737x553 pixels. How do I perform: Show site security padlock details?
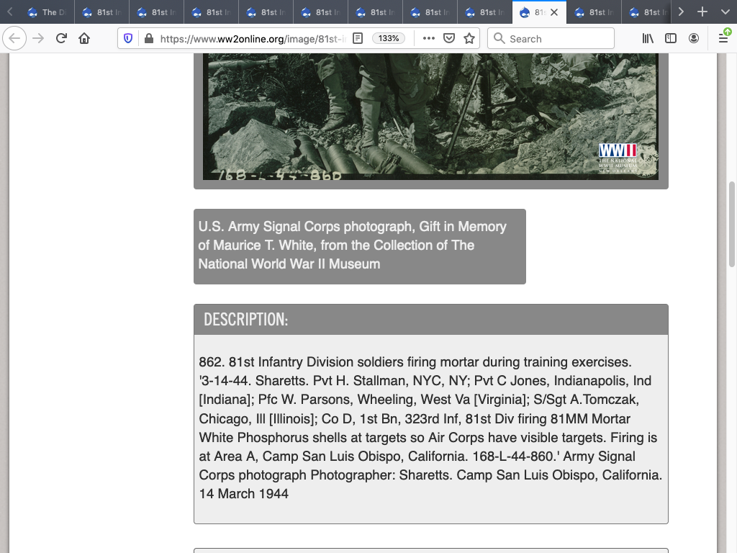point(148,39)
